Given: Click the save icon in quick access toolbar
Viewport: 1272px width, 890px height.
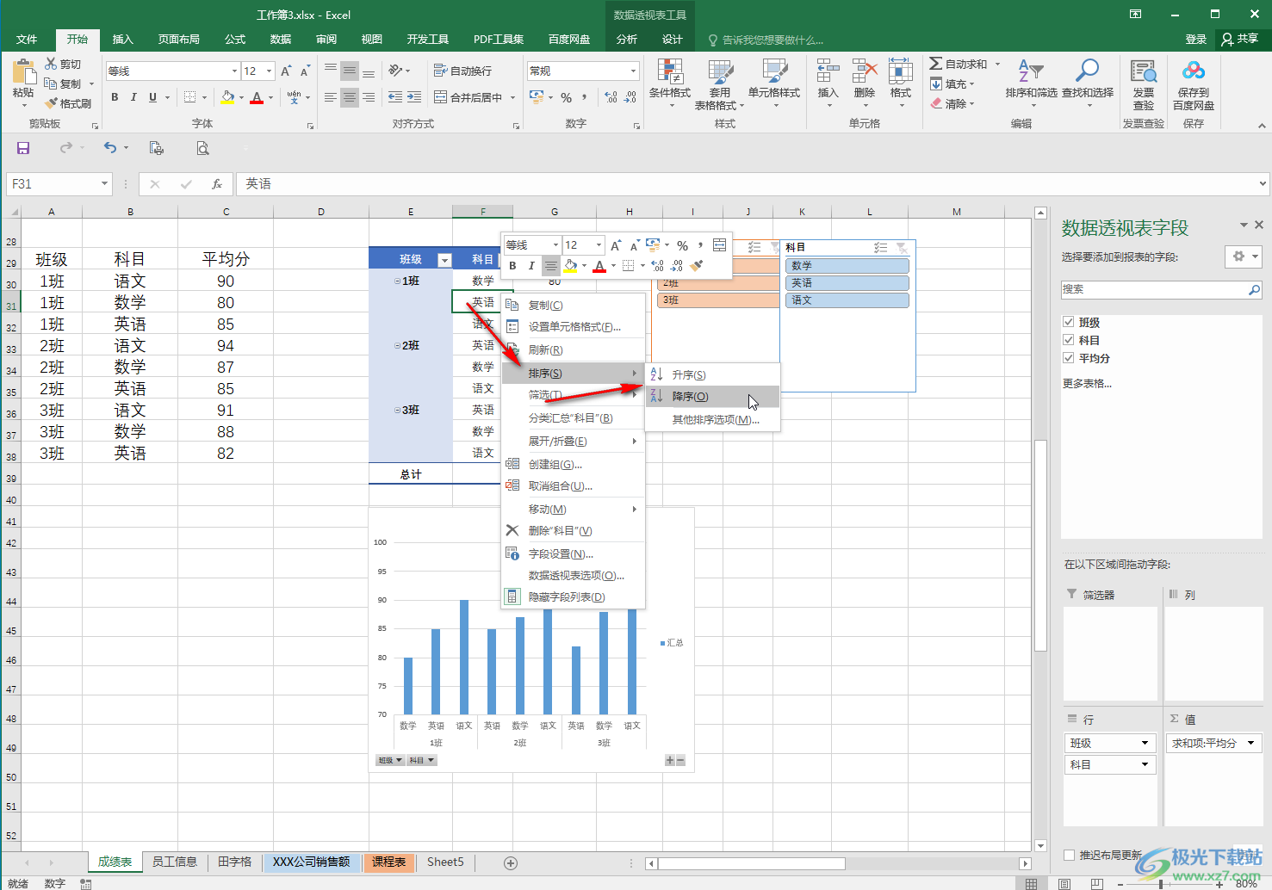Looking at the screenshot, I should tap(23, 148).
